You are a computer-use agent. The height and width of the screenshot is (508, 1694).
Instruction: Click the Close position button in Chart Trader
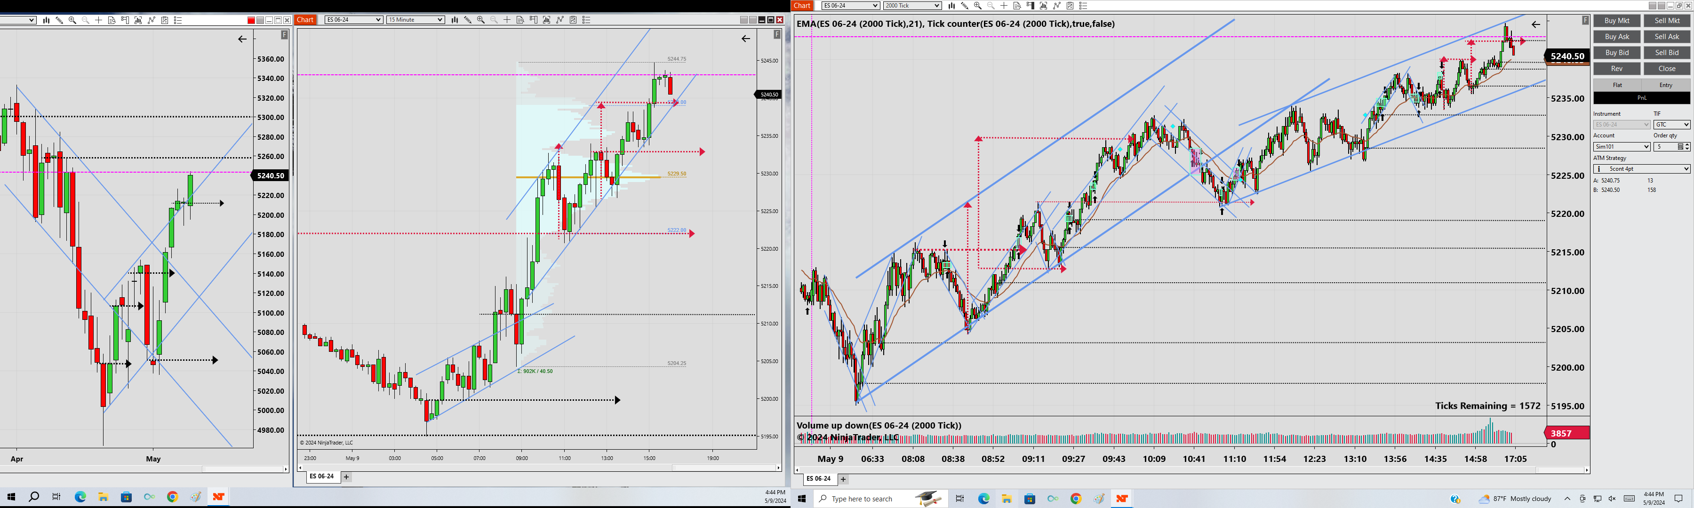tap(1667, 68)
